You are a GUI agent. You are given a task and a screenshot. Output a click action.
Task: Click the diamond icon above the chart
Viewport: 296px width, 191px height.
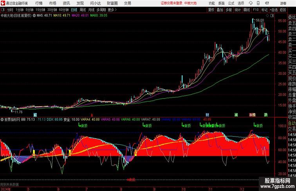(x=267, y=16)
